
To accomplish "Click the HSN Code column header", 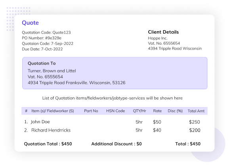I will click(116, 111).
